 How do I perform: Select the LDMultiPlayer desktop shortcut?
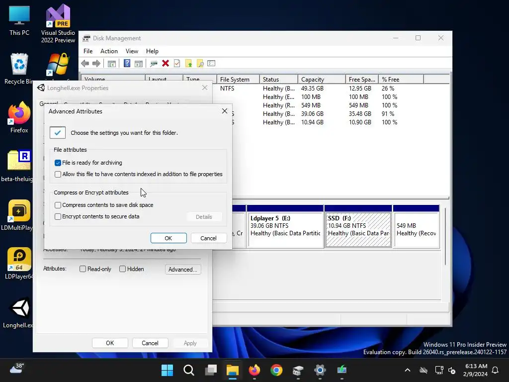point(18,215)
